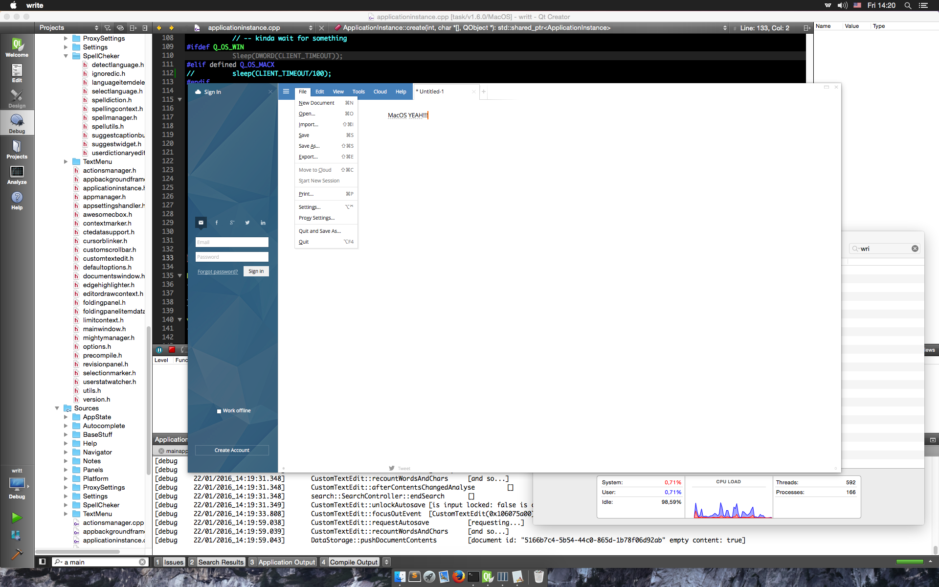Select the Google Plus sign-in icon

coord(232,223)
